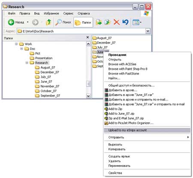The height and width of the screenshot is (178, 193).
Task: Open the Избранное menu
Action: point(51,13)
